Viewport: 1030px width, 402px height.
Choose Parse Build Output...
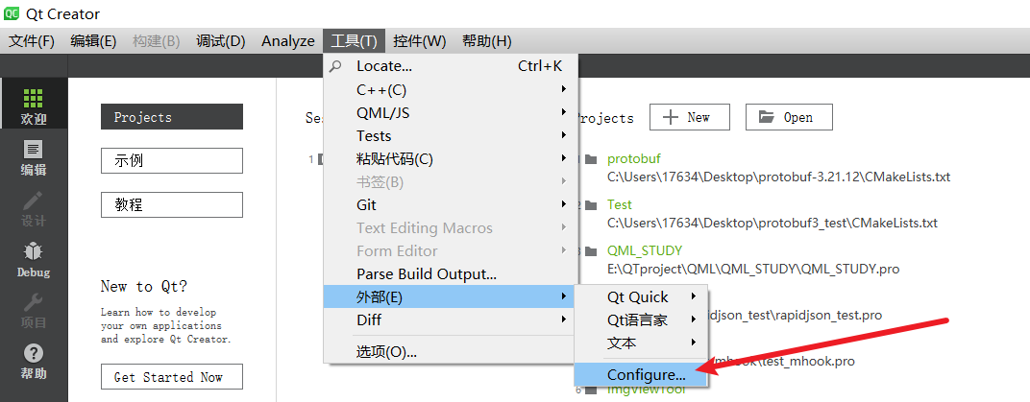point(451,274)
